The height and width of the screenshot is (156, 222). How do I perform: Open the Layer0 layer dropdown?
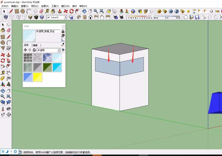click(x=65, y=17)
